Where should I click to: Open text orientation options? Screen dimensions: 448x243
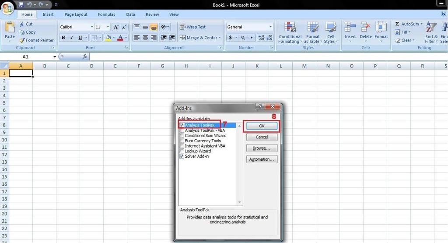coord(165,27)
